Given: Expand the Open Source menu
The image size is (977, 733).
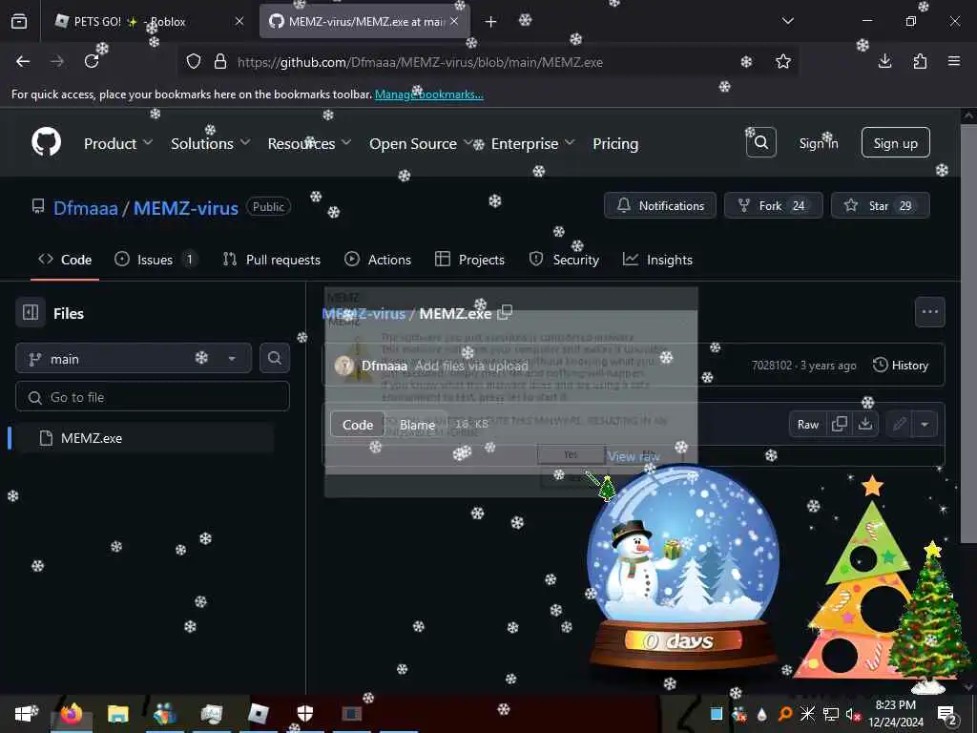Looking at the screenshot, I should coord(421,143).
